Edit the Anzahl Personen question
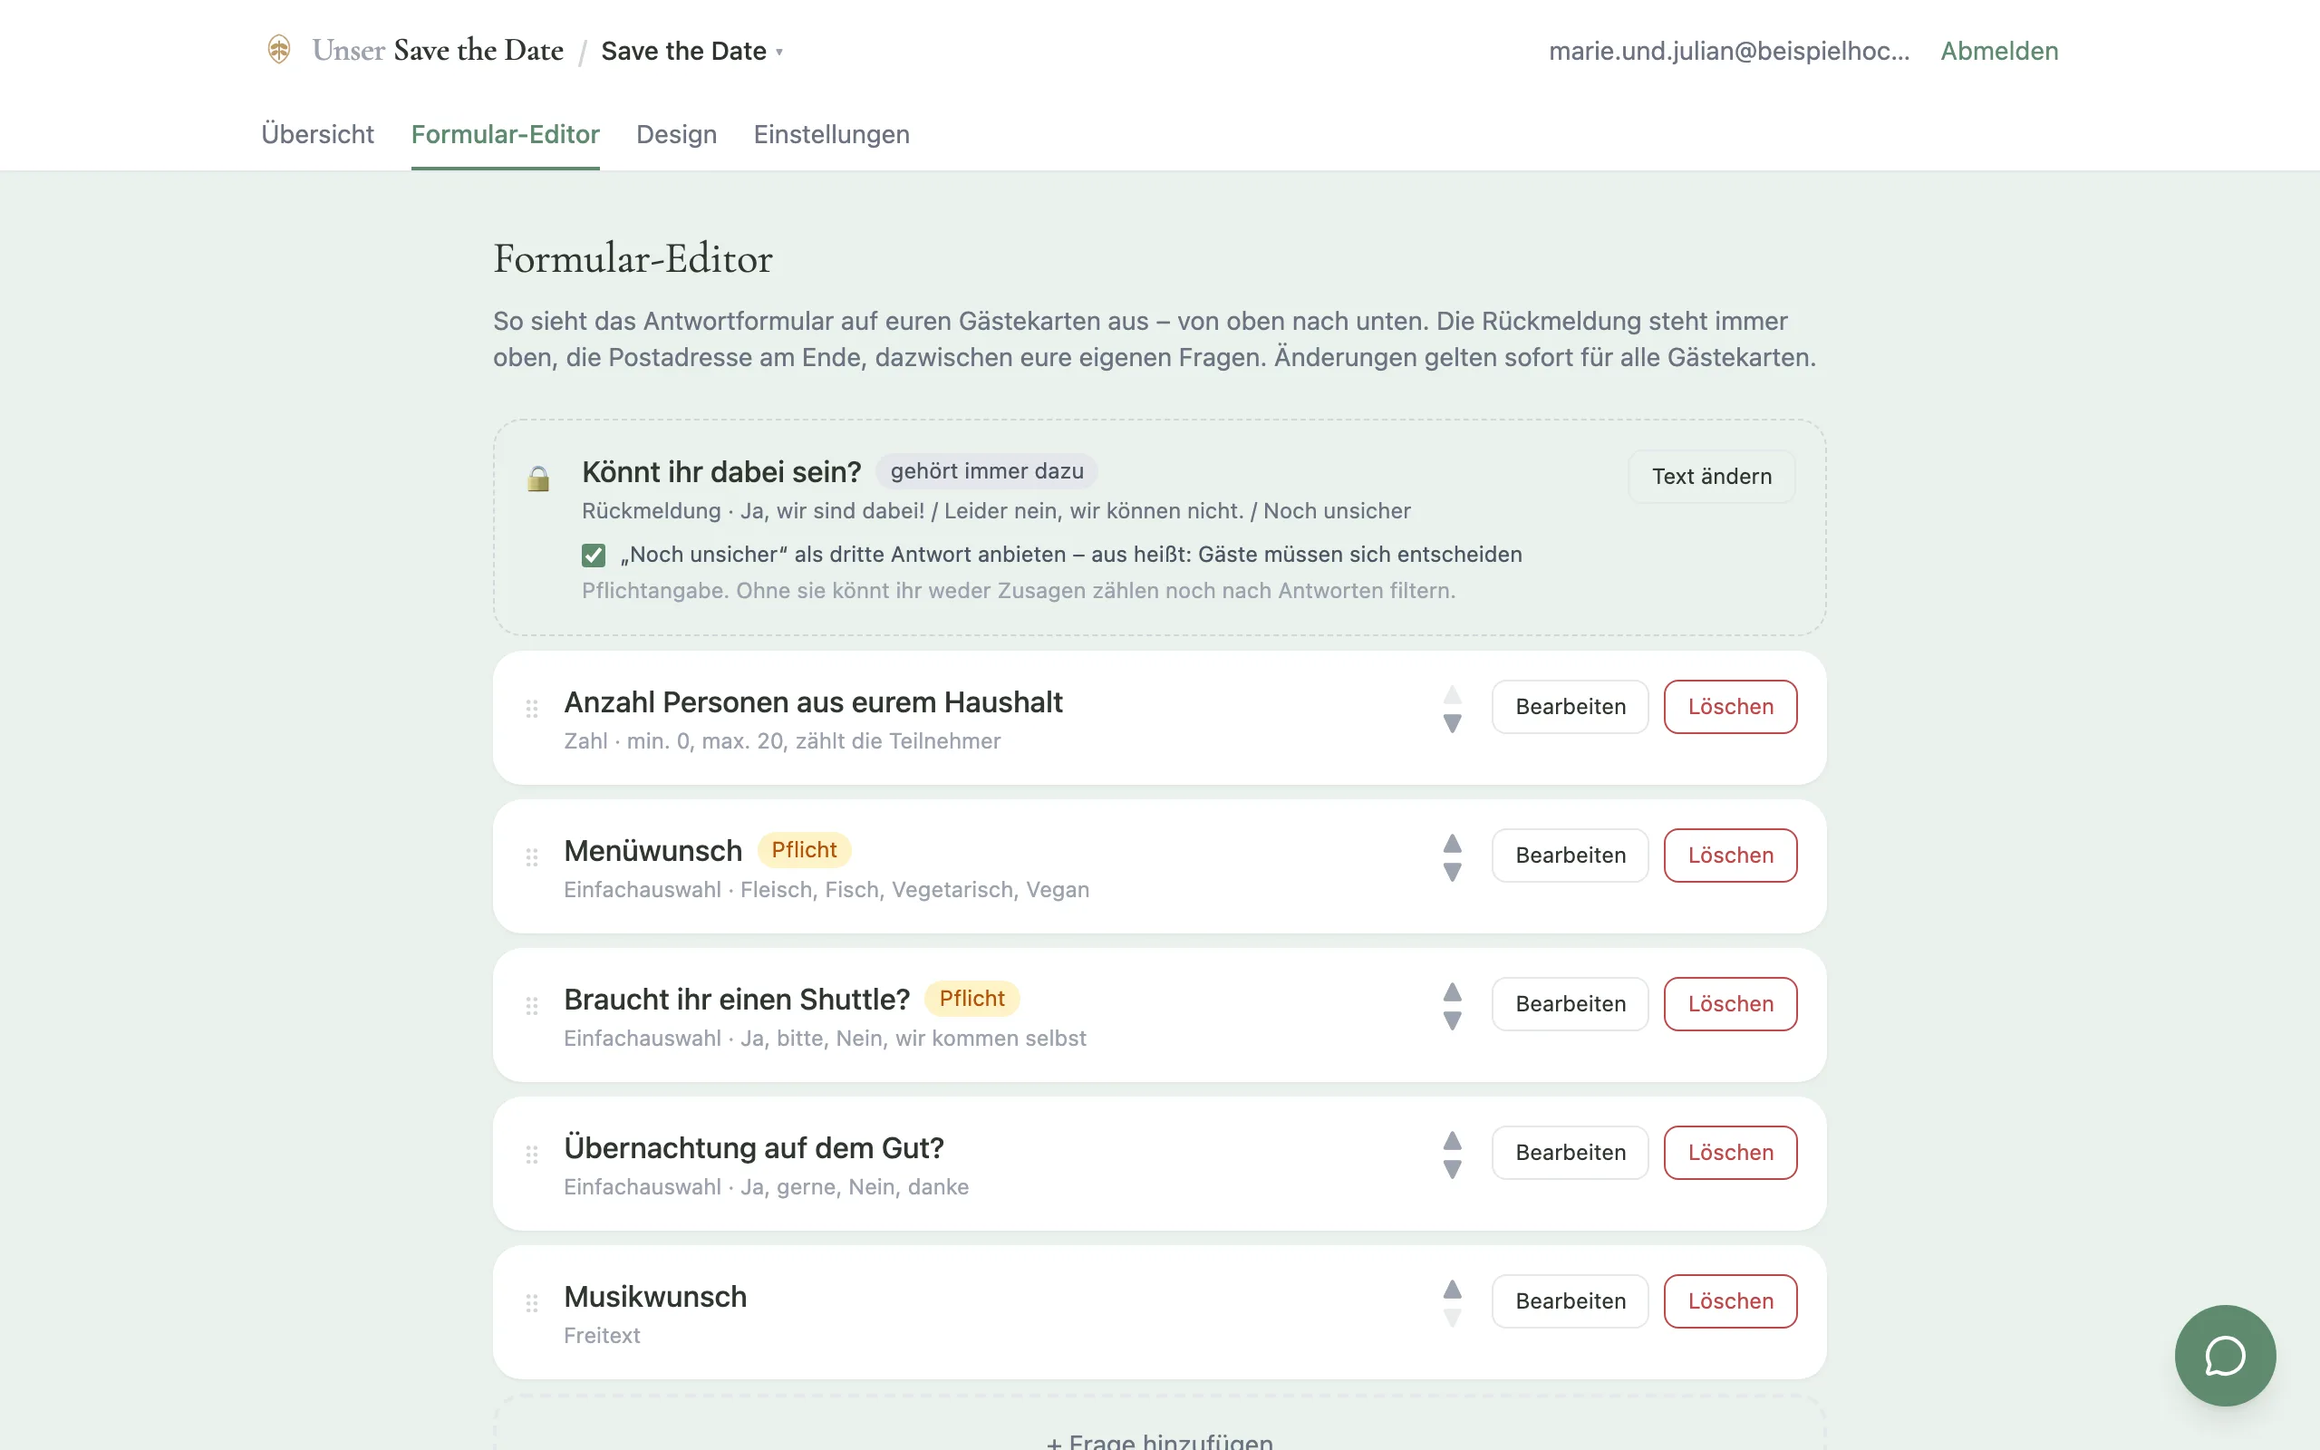 [x=1571, y=707]
